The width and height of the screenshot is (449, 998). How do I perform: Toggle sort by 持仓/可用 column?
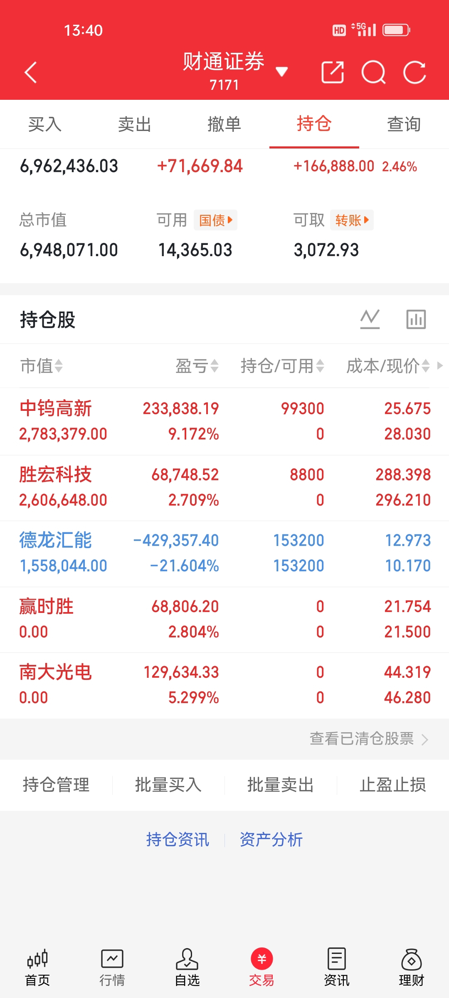click(282, 366)
